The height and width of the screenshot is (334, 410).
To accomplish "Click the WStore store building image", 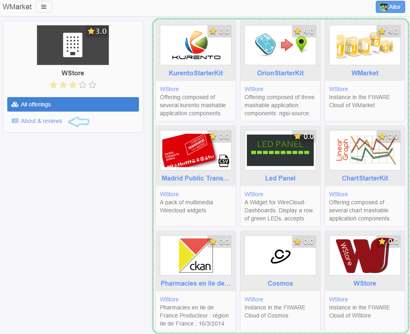I will tap(72, 45).
